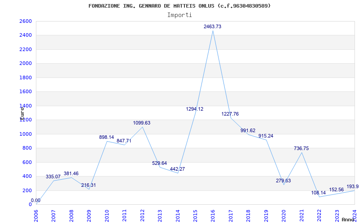Select the 1227.76 data label
The image size is (359, 224).
230,114
